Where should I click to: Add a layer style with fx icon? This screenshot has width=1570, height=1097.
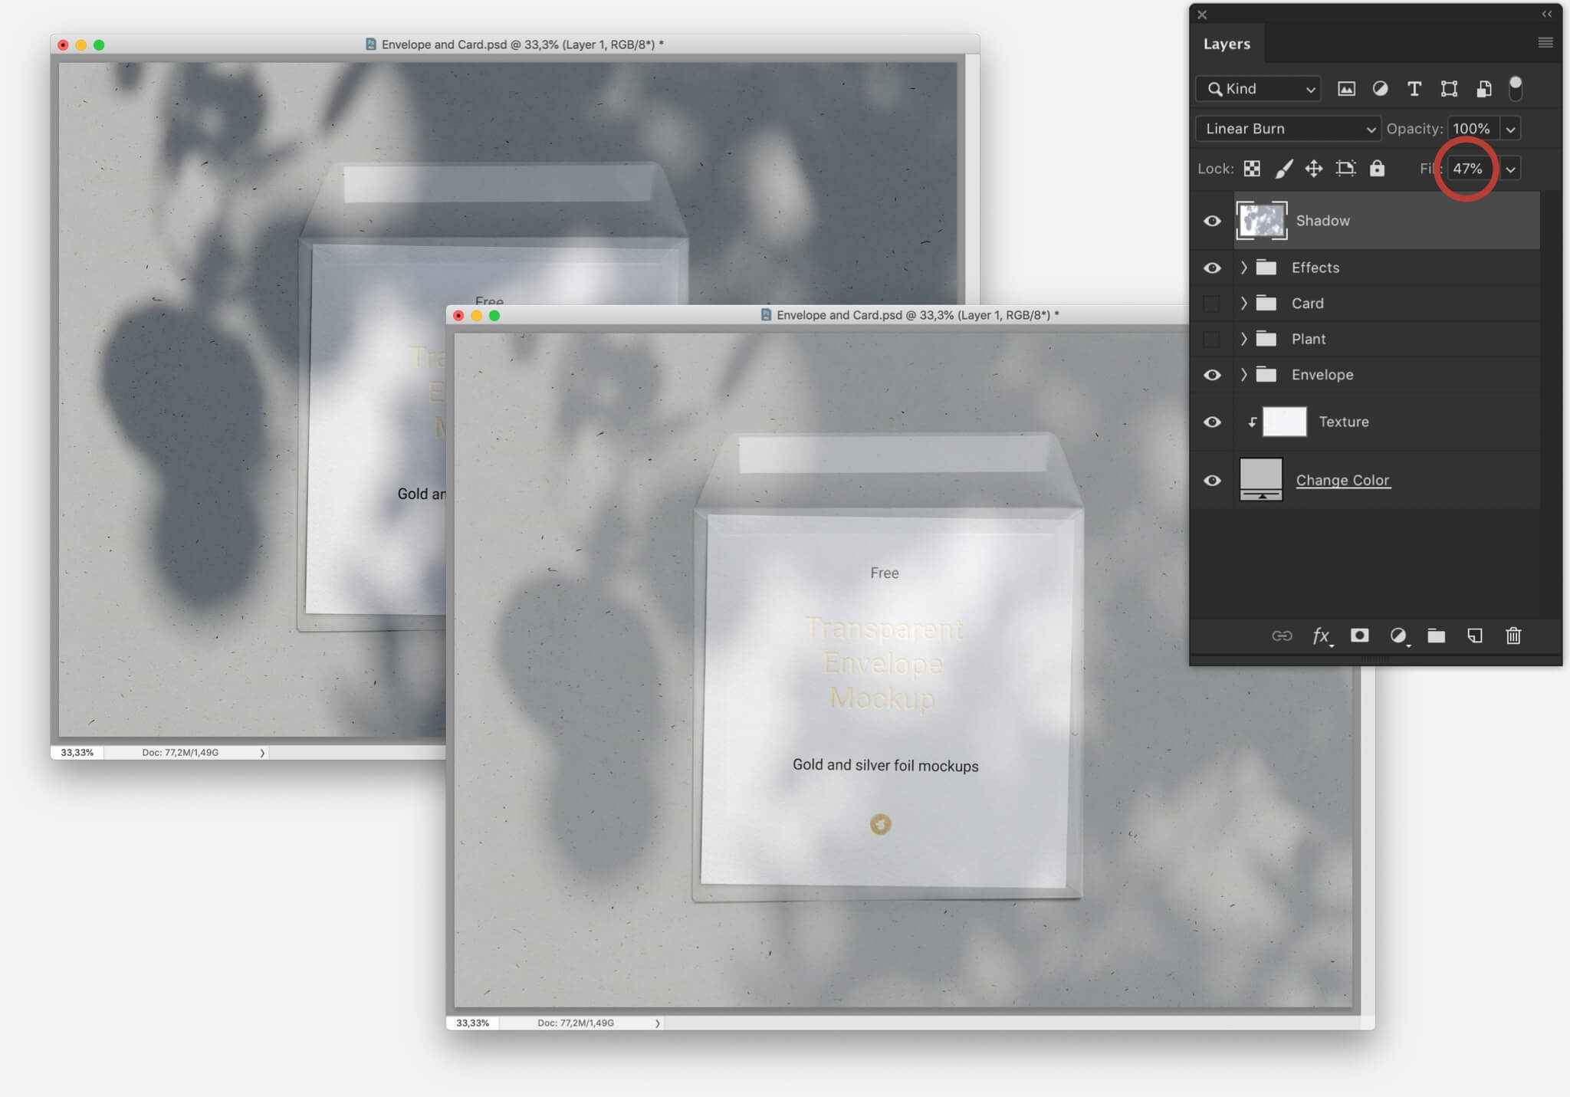coord(1322,636)
